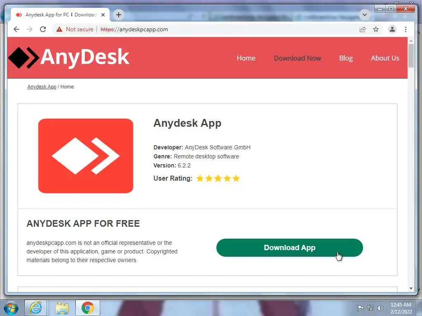Click the address bar URL anydeskpcapp.com

pos(134,29)
